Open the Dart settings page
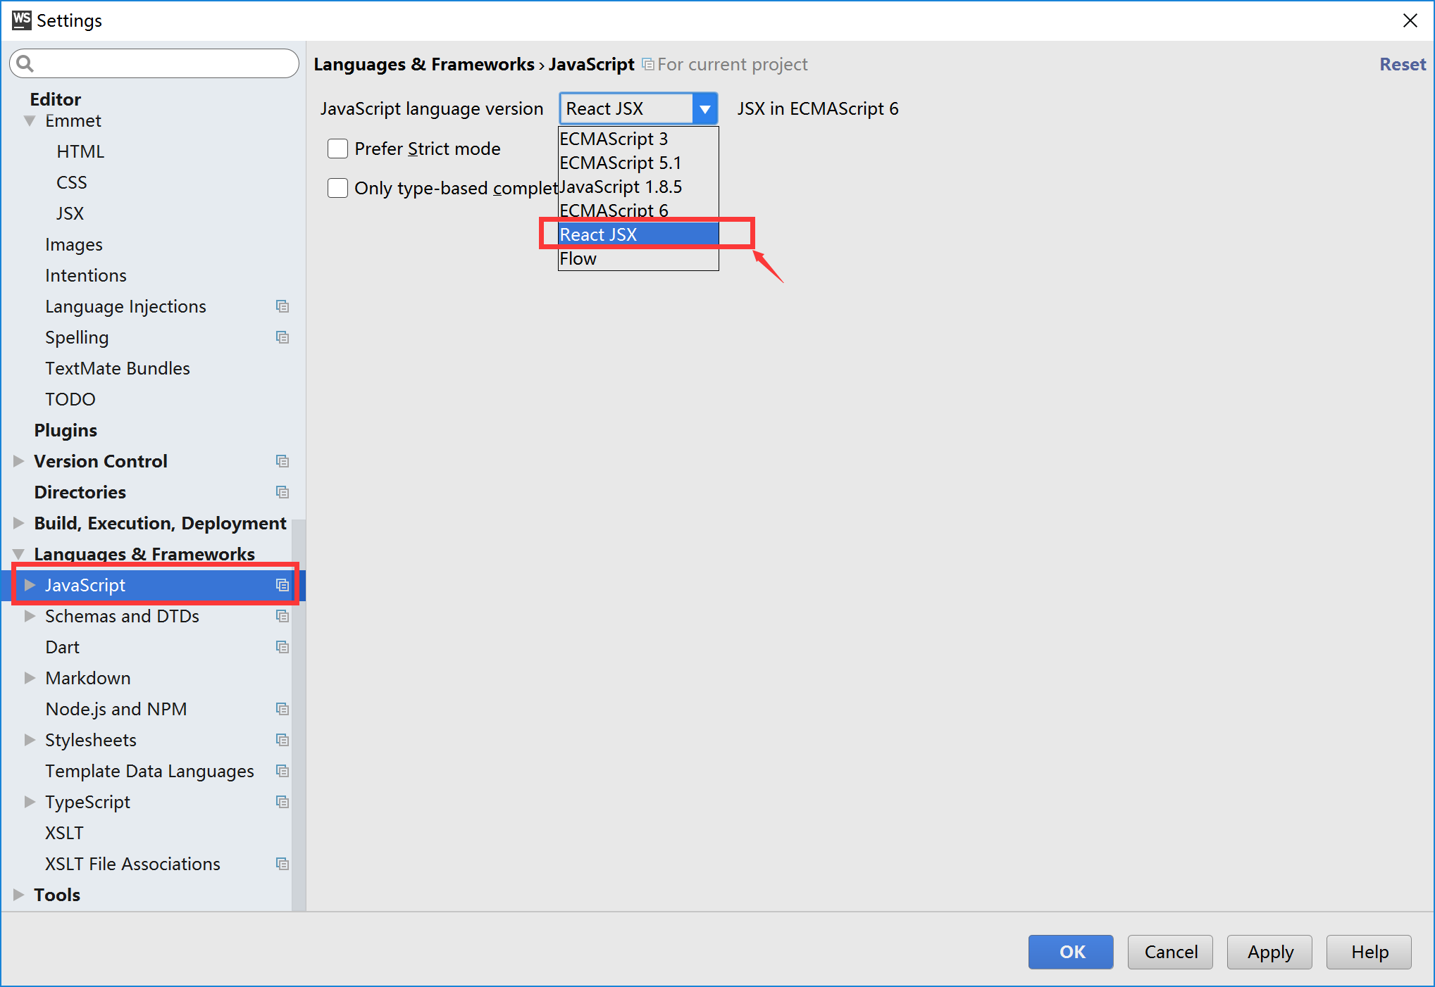 pos(62,647)
